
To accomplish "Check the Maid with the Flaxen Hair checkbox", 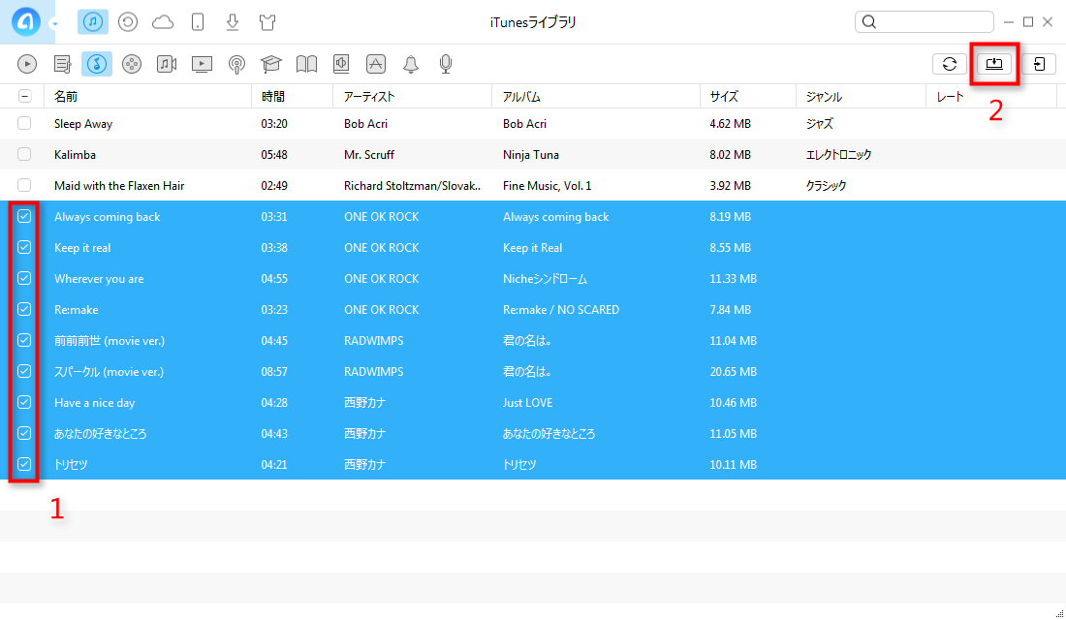I will coord(24,185).
